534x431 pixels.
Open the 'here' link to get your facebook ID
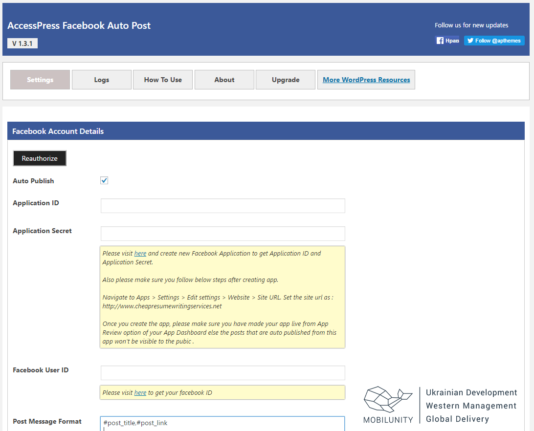[x=140, y=392]
